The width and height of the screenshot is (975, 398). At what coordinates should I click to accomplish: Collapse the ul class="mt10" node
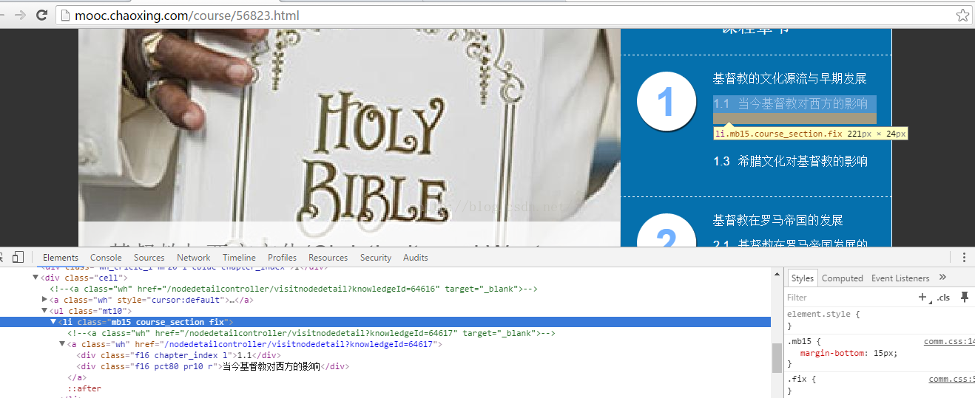coord(45,311)
